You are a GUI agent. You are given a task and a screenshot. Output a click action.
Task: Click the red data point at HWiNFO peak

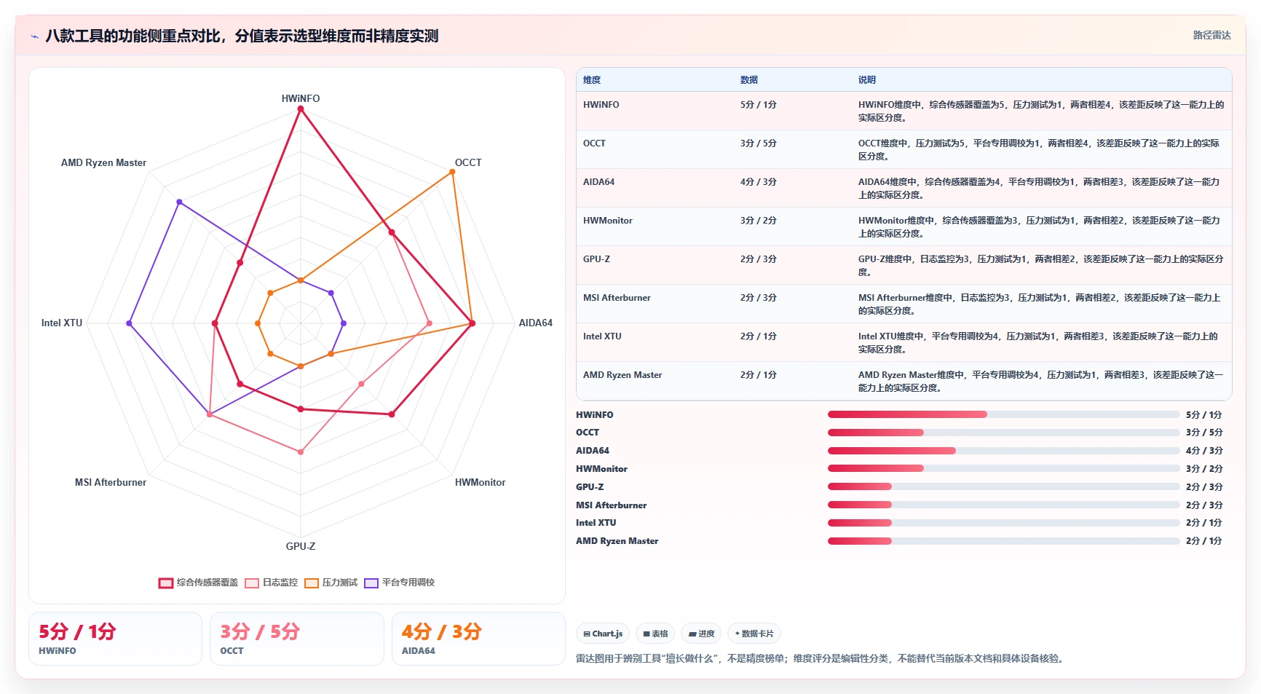pyautogui.click(x=300, y=109)
